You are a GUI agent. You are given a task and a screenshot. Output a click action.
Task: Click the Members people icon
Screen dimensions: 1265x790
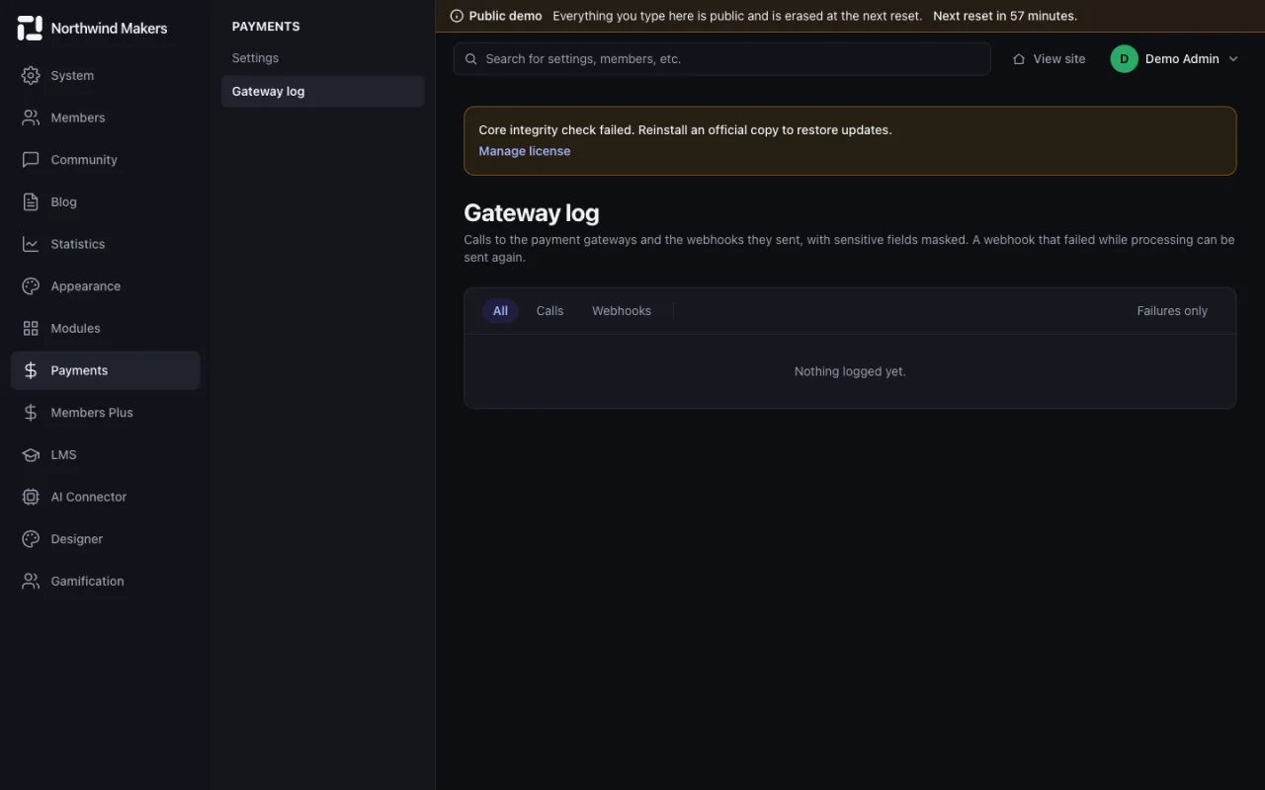point(31,118)
